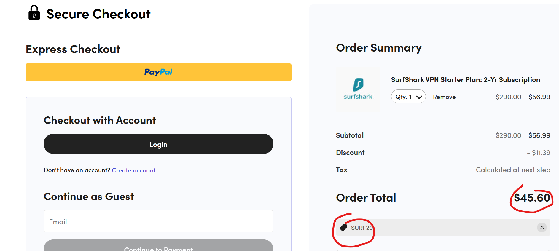Click the grayed Continue to Payment button

pos(158,247)
